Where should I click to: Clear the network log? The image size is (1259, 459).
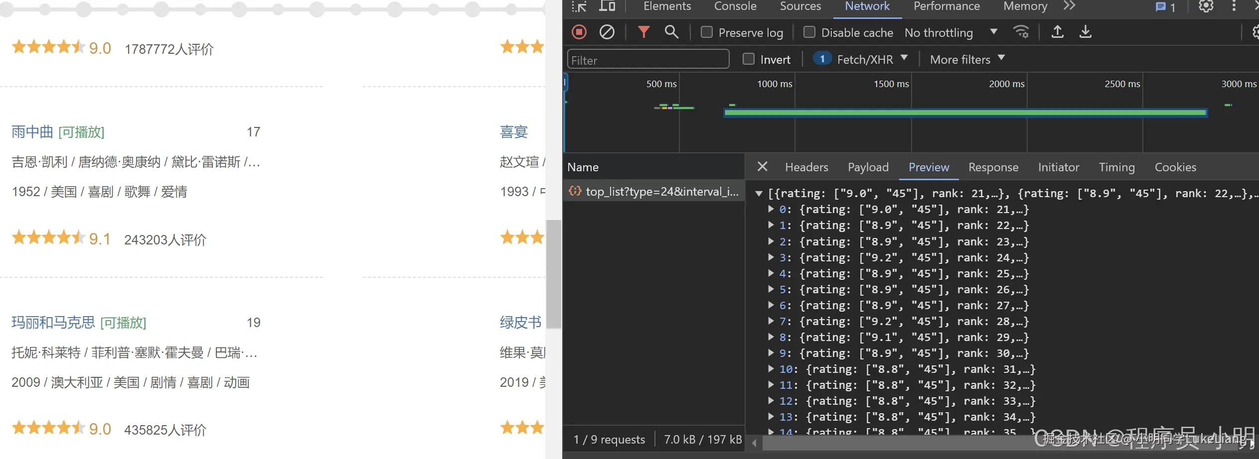(607, 32)
